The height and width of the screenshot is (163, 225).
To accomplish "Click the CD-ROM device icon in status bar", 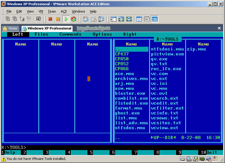I will (x=189, y=159).
